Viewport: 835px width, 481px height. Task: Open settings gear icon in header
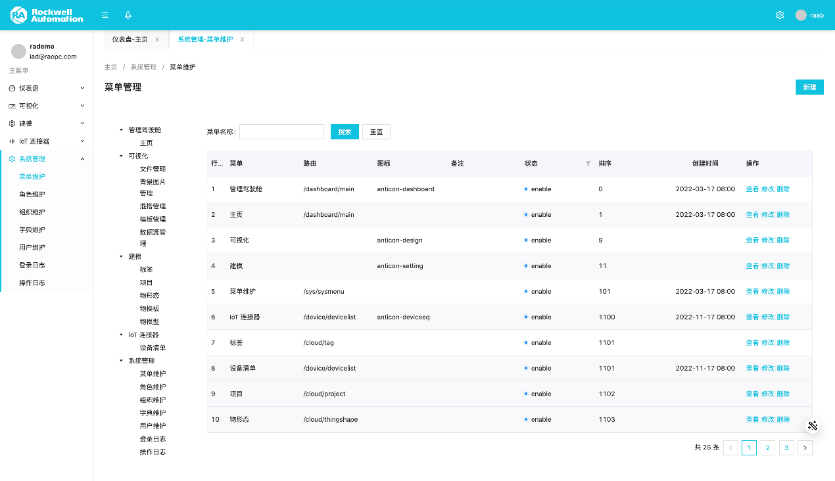point(780,15)
